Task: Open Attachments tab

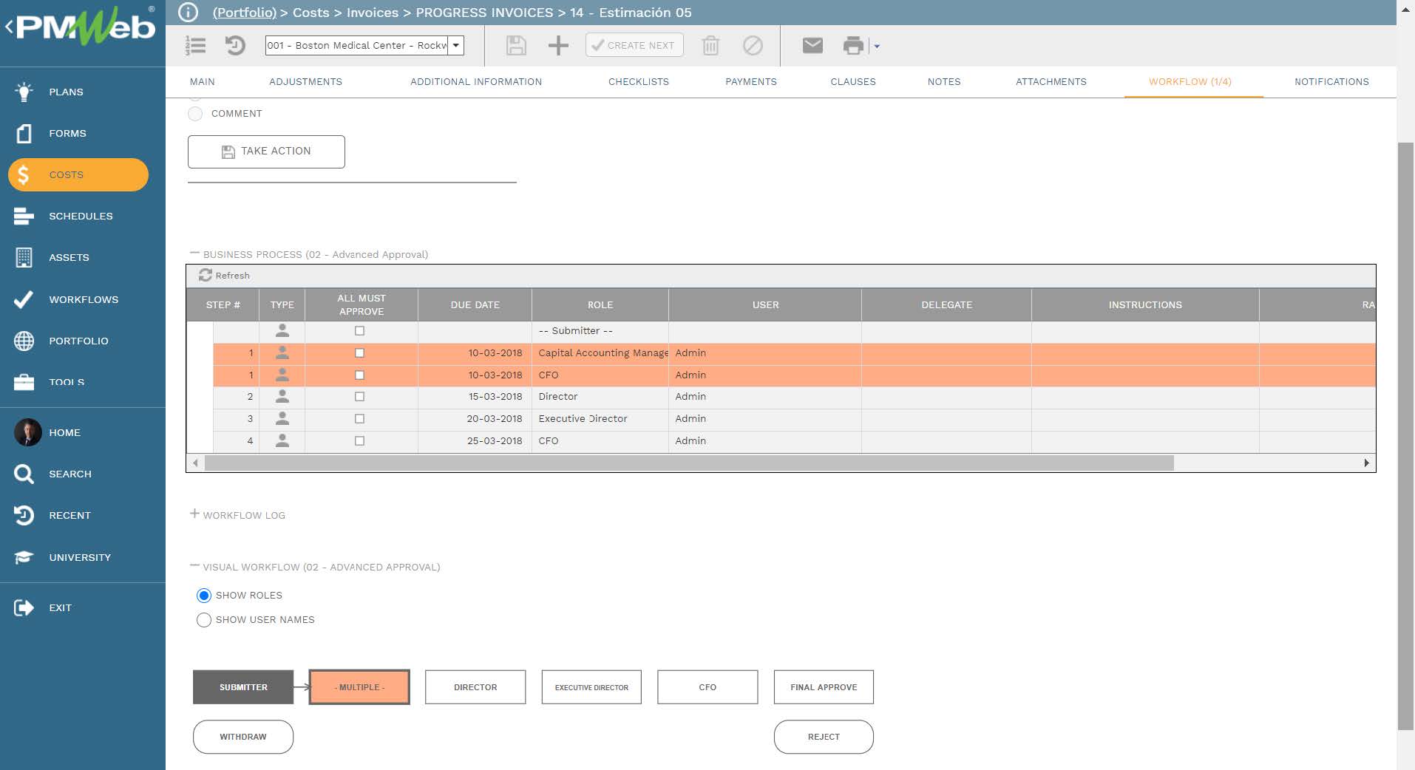Action: click(x=1051, y=82)
